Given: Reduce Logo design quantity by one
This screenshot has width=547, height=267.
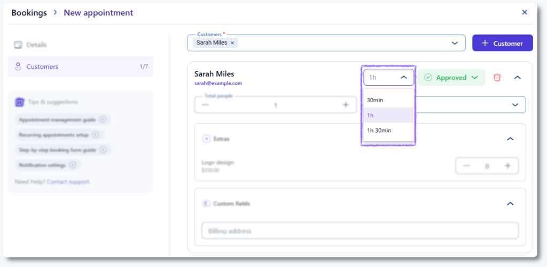Looking at the screenshot, I should 466,166.
